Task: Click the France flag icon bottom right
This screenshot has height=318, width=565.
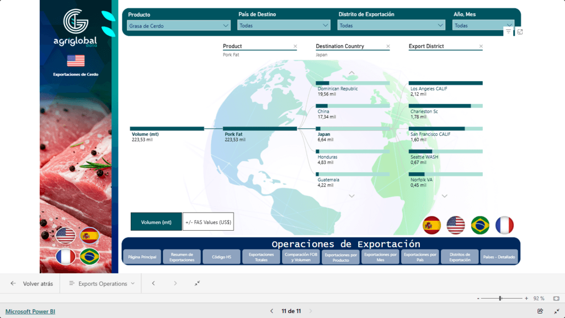Action: 504,225
